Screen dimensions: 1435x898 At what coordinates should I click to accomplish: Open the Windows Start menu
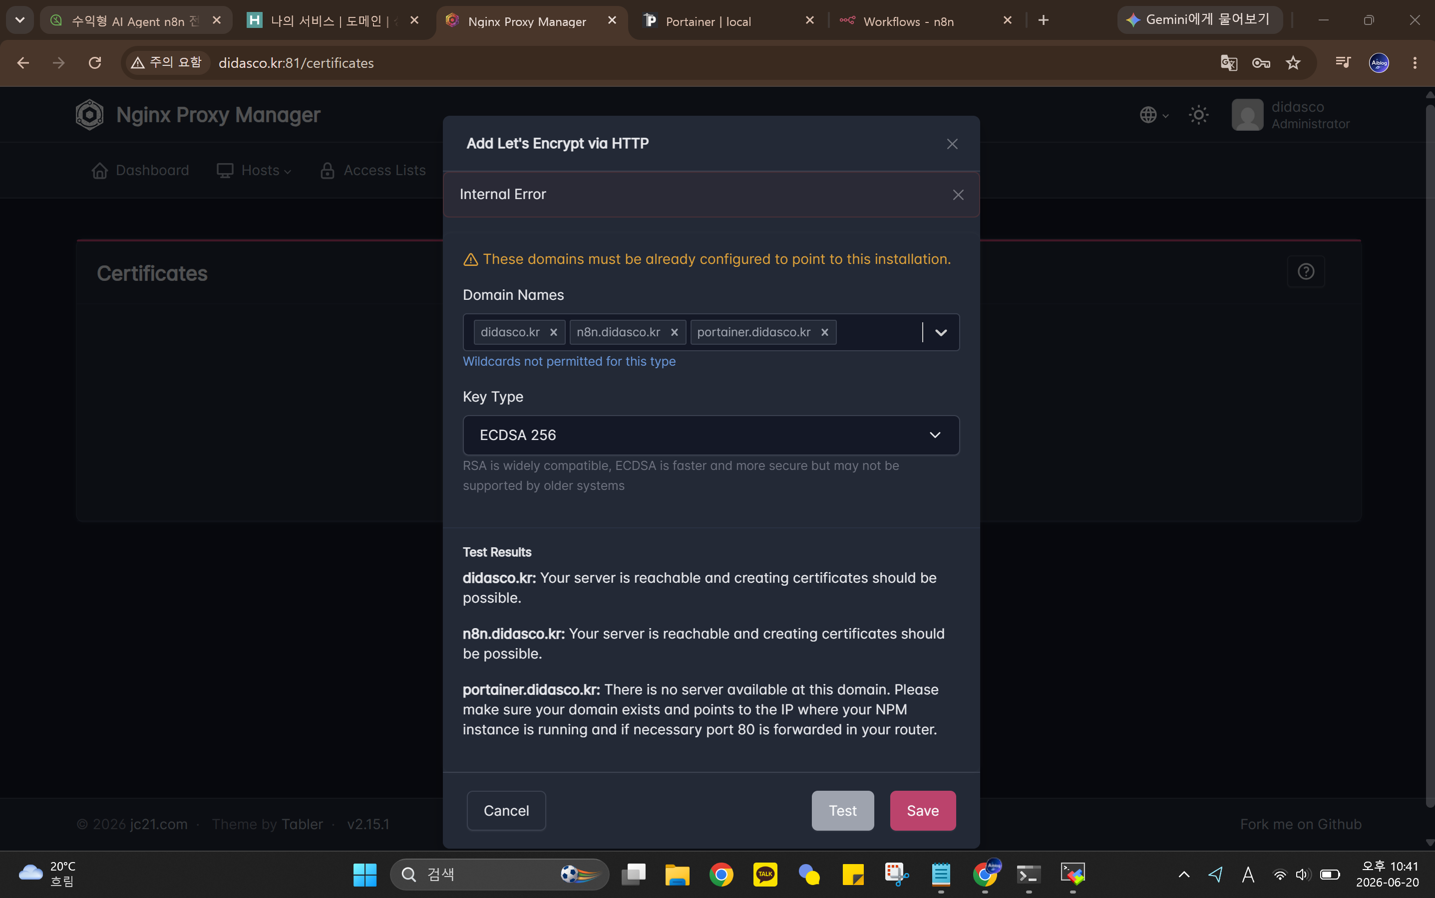pos(364,874)
